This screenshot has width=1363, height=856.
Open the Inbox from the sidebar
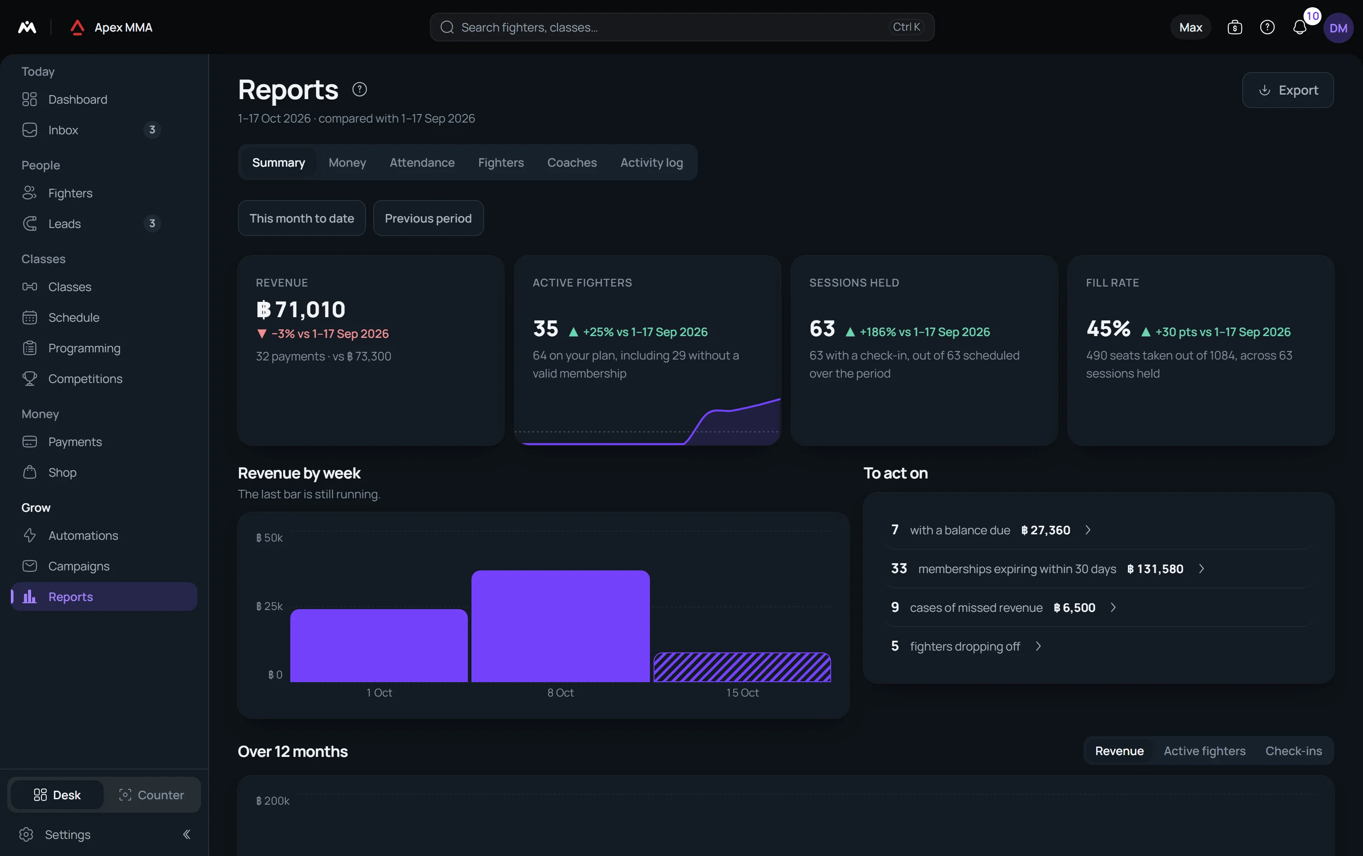pyautogui.click(x=104, y=130)
